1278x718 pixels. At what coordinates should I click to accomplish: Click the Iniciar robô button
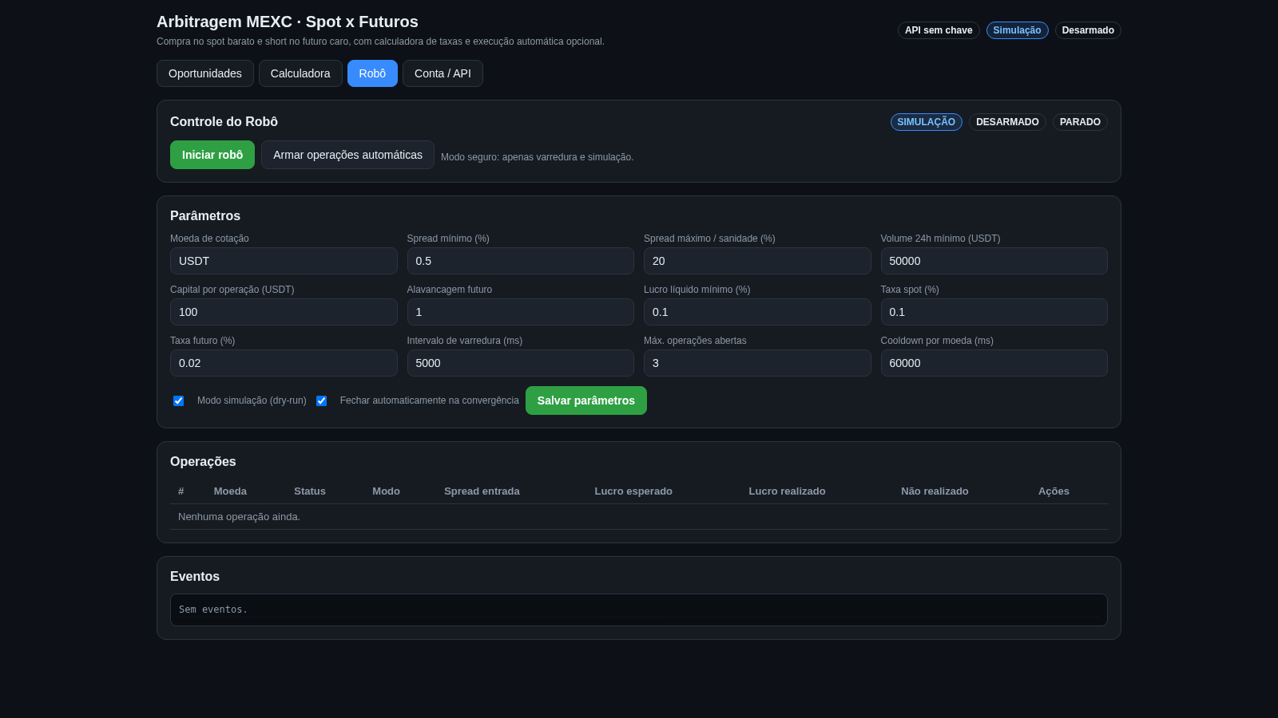pyautogui.click(x=212, y=155)
